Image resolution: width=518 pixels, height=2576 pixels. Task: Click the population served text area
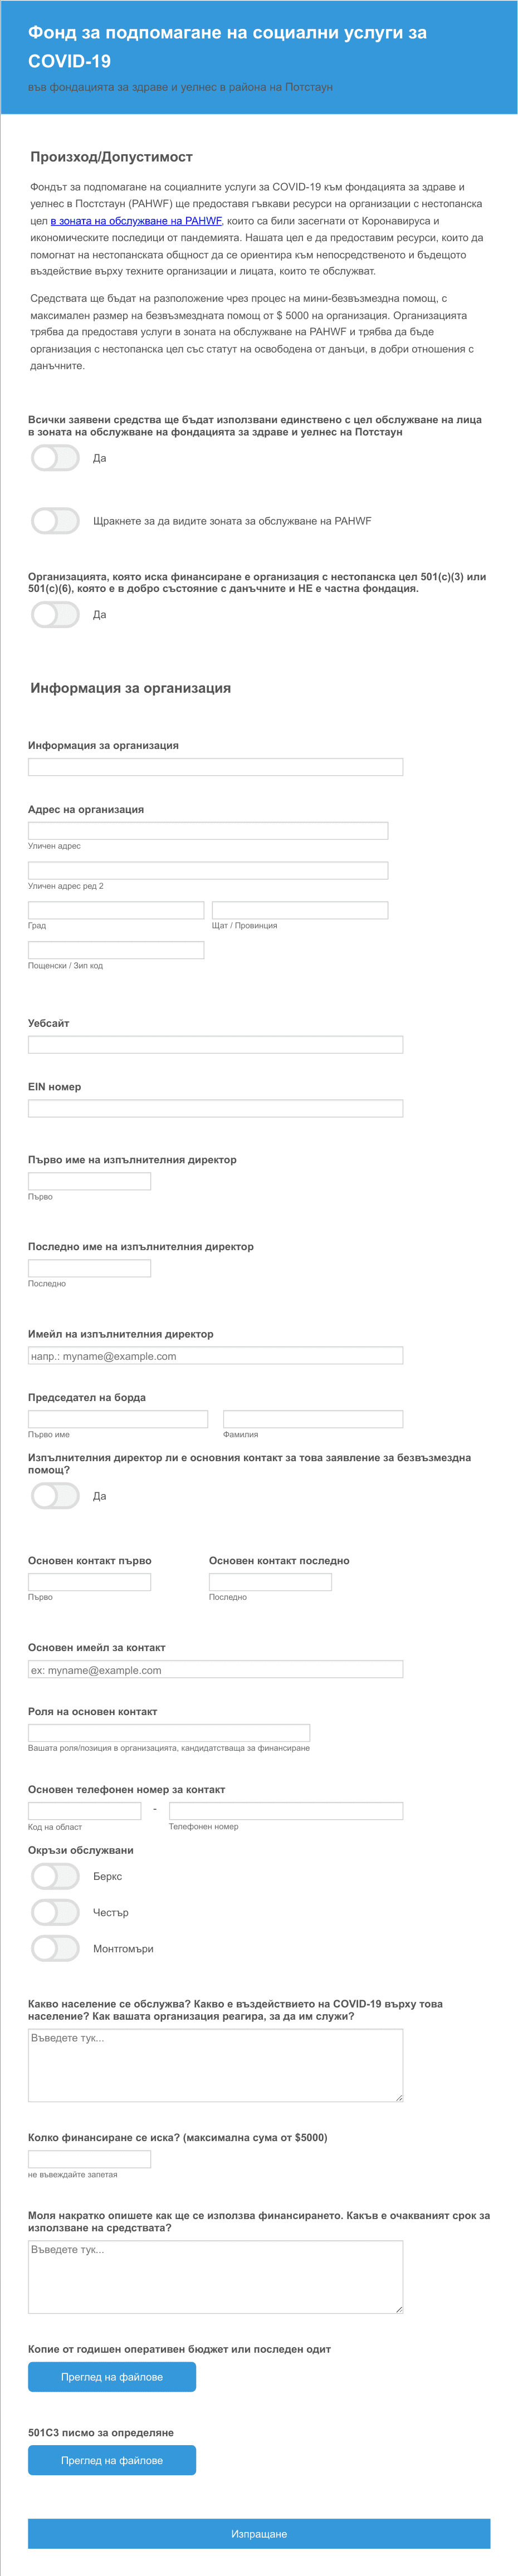click(215, 2065)
